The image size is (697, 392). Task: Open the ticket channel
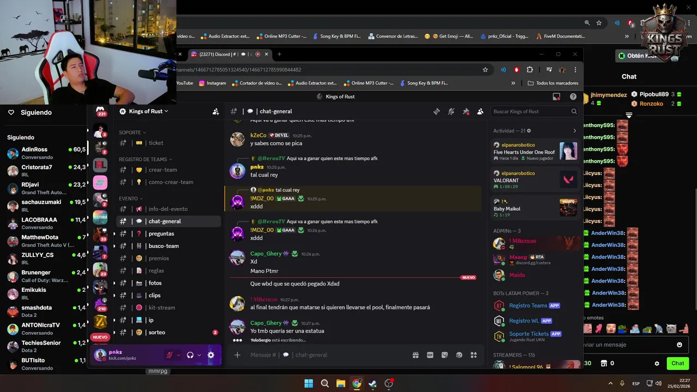(169, 143)
